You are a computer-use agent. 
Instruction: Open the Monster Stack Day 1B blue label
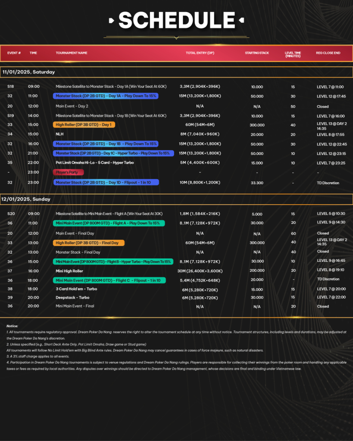[x=106, y=144]
